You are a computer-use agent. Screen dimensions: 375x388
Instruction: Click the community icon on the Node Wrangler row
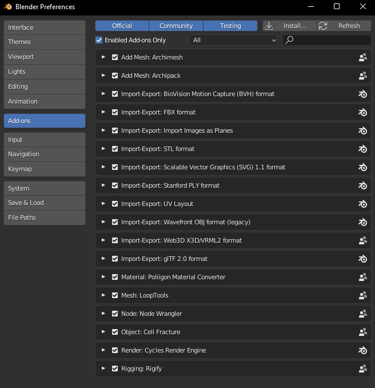362,314
